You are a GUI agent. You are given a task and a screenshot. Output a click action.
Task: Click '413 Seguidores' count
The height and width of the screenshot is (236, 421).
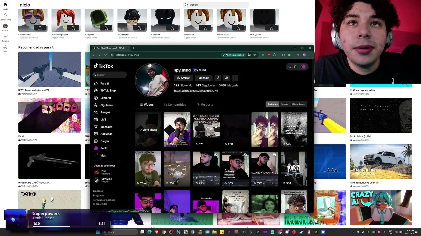[x=206, y=85]
